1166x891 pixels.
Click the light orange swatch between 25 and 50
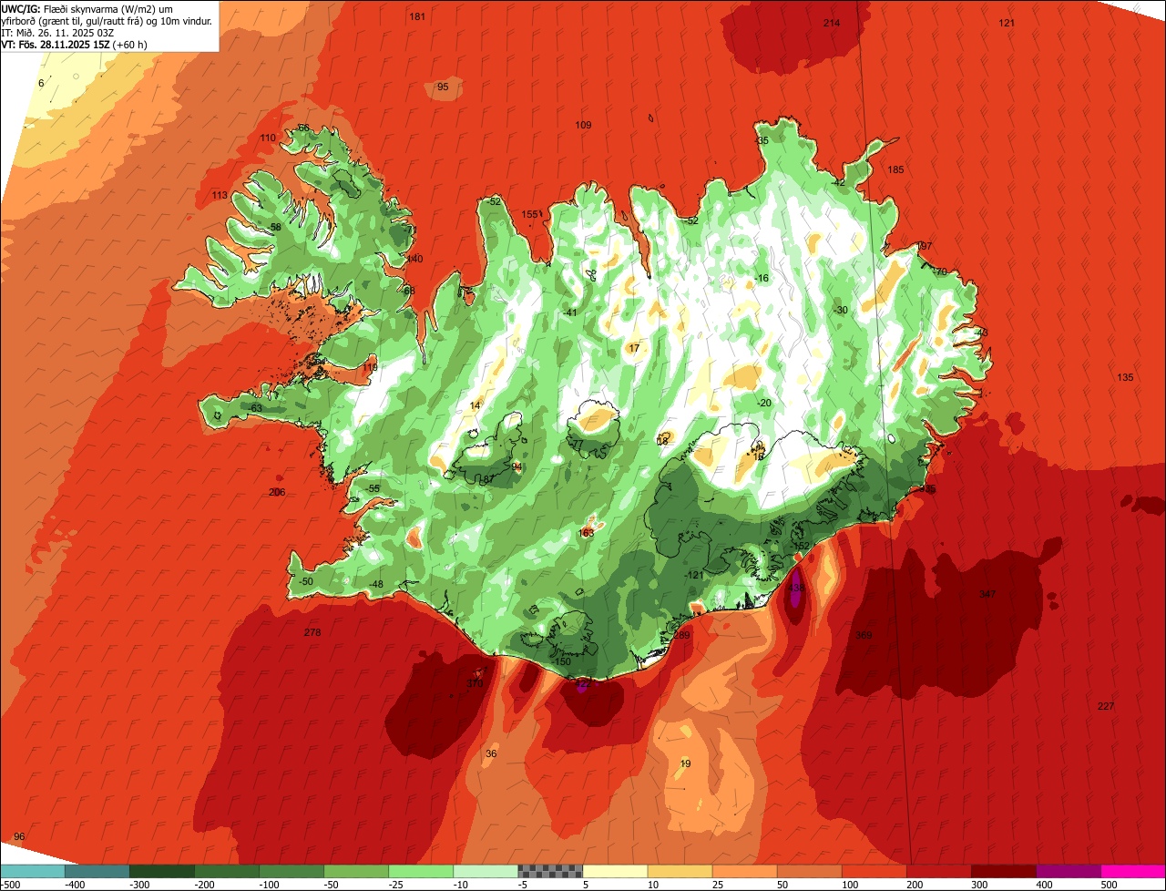click(744, 872)
